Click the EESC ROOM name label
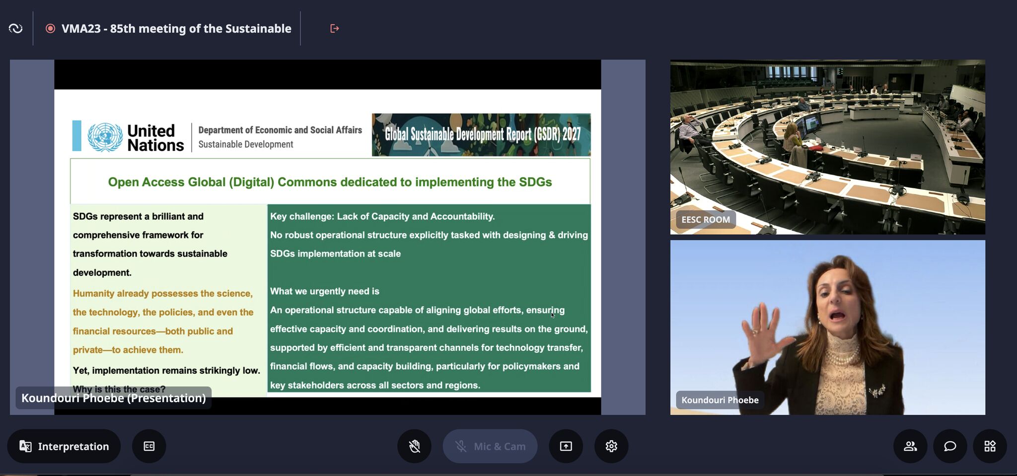Viewport: 1017px width, 476px height. (x=706, y=220)
